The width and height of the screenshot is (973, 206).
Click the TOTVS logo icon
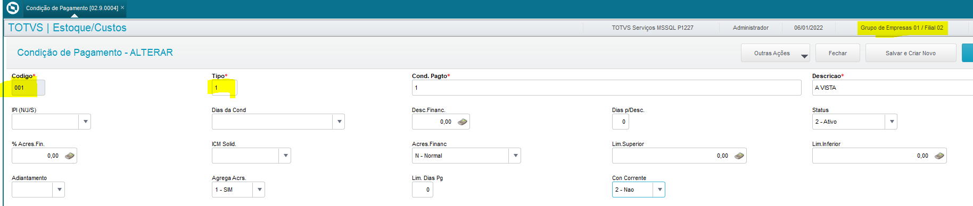point(12,8)
